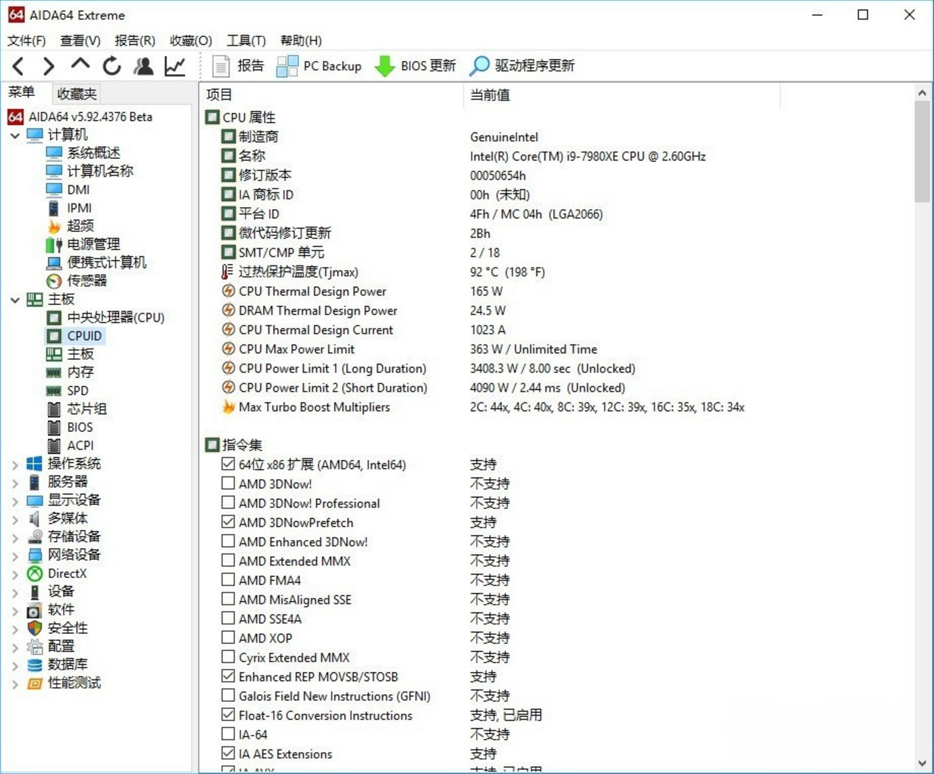
Task: Click the IA AES Extensions checkbox
Action: tap(228, 753)
